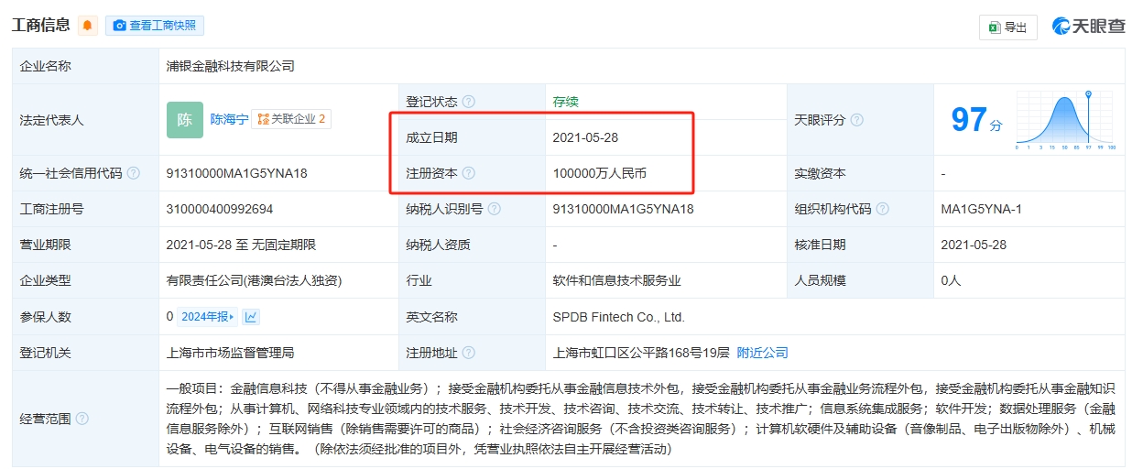
Task: Click approval date value beside 核准日期
Action: point(974,245)
